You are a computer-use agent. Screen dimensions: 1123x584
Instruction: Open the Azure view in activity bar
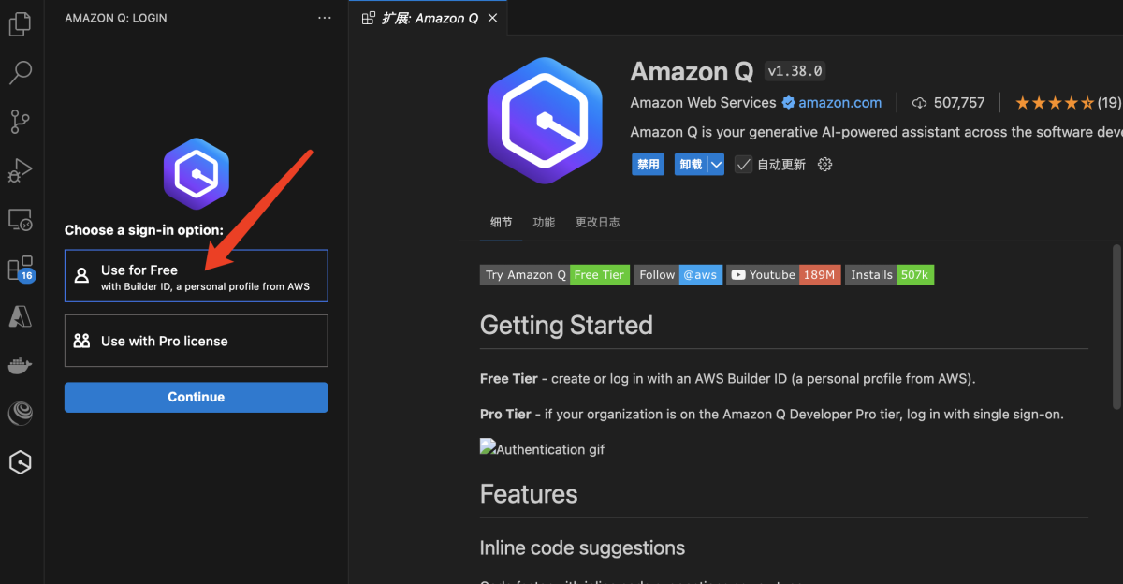(x=21, y=316)
